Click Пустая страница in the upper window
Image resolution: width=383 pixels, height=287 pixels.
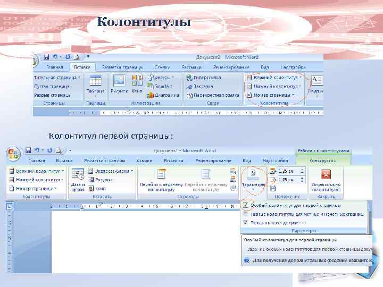(x=52, y=87)
